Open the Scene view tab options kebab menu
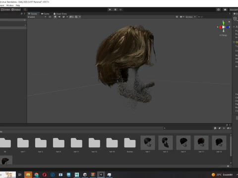This screenshot has width=238, height=178. 230,14
